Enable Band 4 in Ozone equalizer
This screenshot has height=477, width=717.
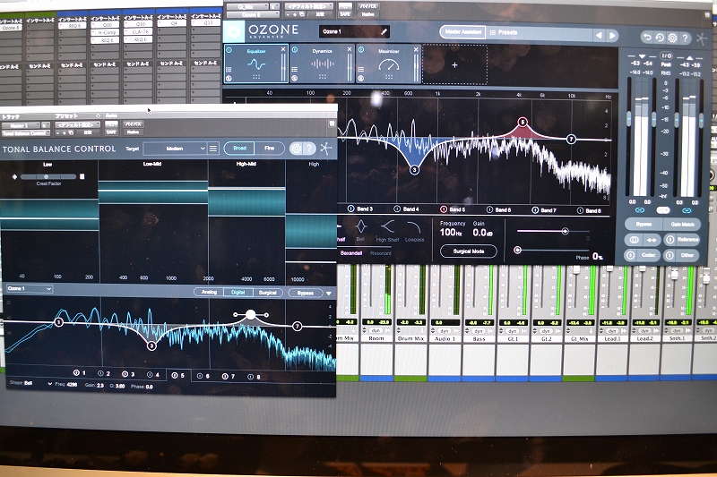point(397,209)
